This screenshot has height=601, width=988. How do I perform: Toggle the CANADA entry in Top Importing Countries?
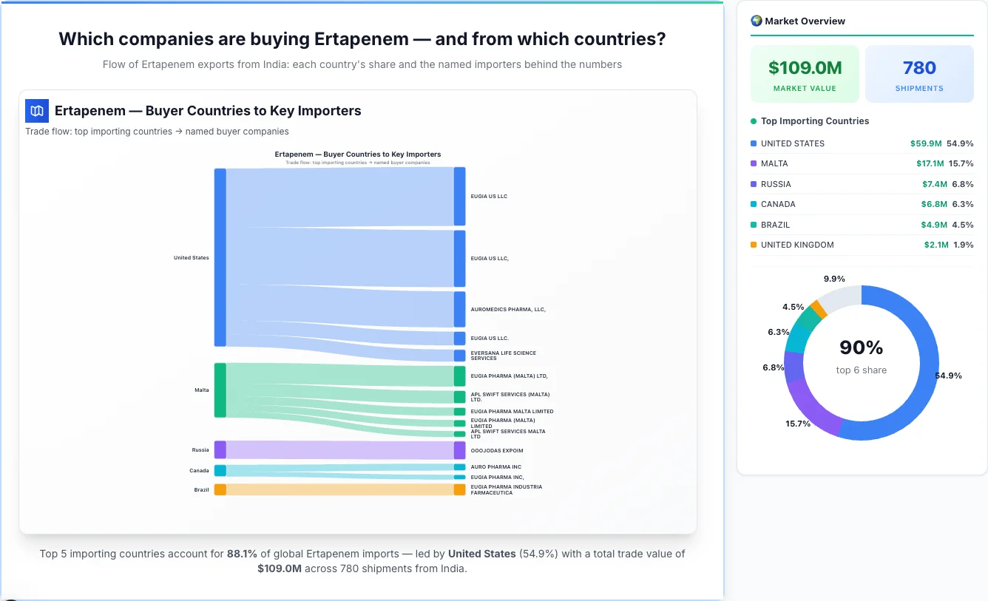coord(862,204)
